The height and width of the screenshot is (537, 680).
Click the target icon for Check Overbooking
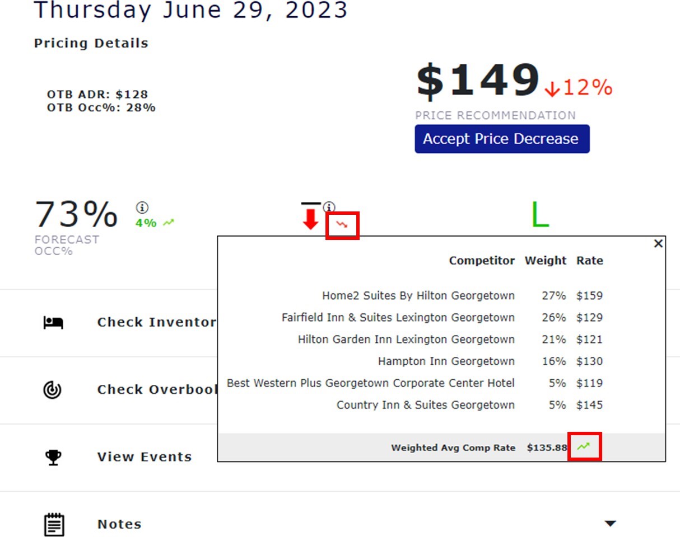pyautogui.click(x=53, y=390)
